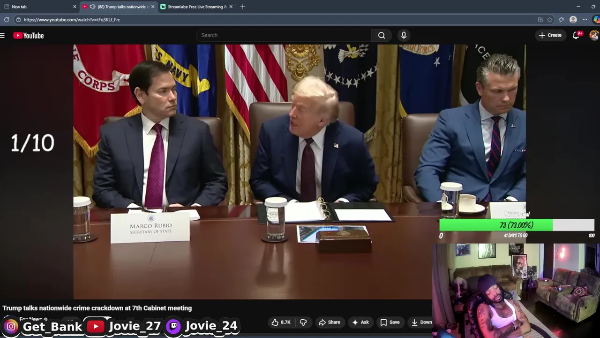Viewport: 600px width, 338px height.
Task: Open the YouTube notifications bell
Action: click(576, 35)
